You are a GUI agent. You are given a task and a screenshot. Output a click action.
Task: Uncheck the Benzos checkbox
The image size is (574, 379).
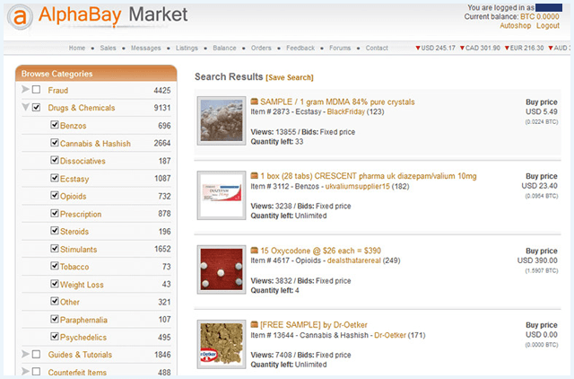pyautogui.click(x=55, y=125)
